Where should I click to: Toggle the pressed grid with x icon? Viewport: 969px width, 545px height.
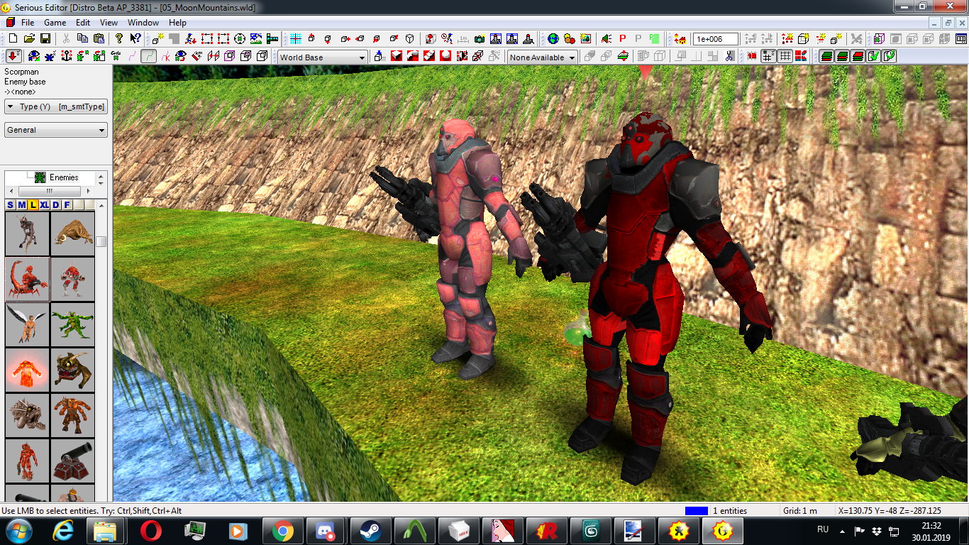pos(768,56)
